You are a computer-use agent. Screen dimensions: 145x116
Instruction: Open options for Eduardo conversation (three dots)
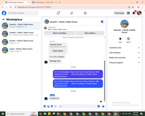coord(35,26)
